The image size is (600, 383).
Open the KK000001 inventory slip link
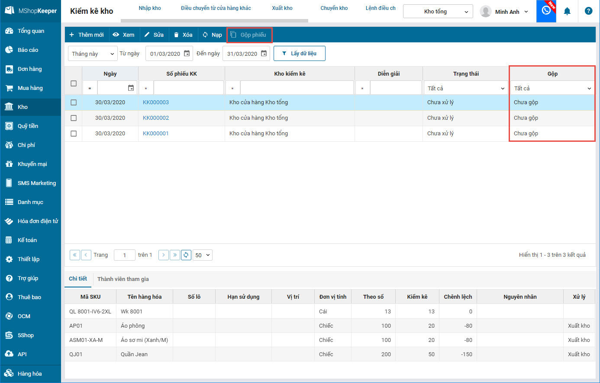pos(156,134)
